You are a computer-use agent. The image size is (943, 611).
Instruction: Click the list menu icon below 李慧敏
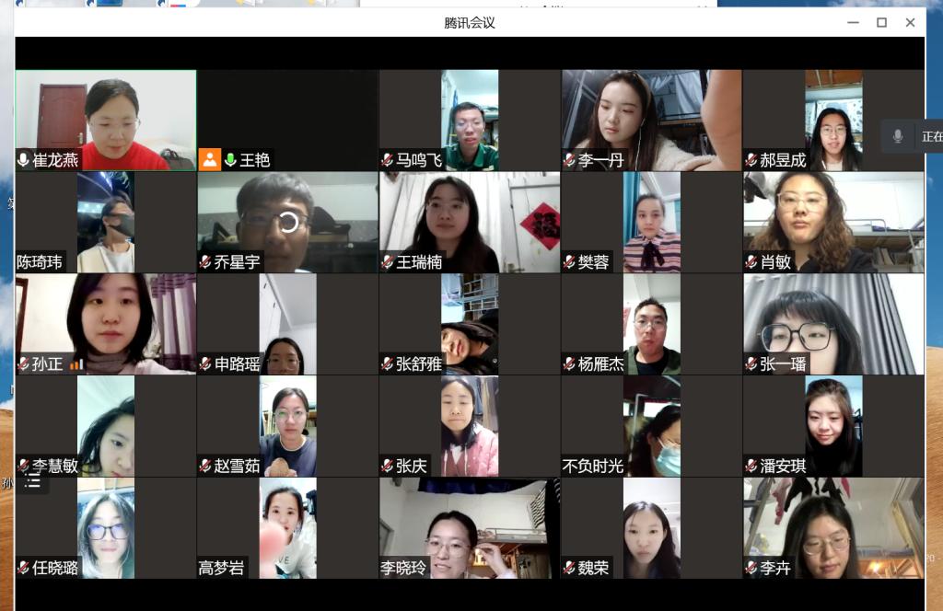[x=32, y=481]
